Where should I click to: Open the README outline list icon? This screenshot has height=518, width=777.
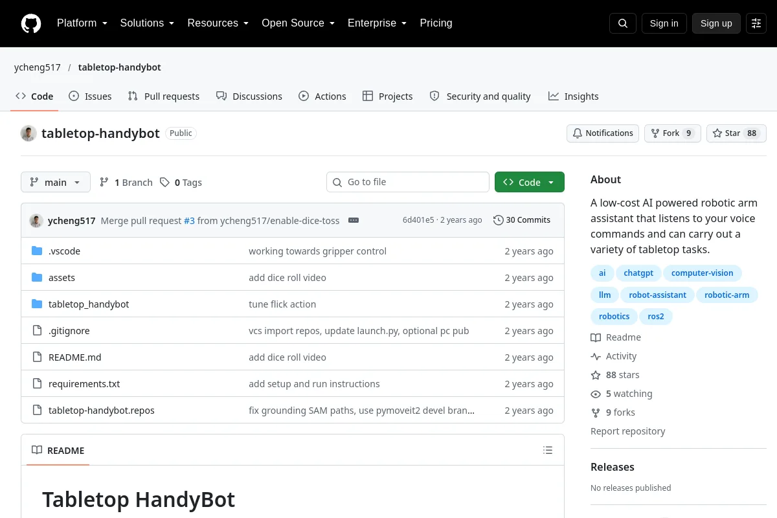(548, 450)
